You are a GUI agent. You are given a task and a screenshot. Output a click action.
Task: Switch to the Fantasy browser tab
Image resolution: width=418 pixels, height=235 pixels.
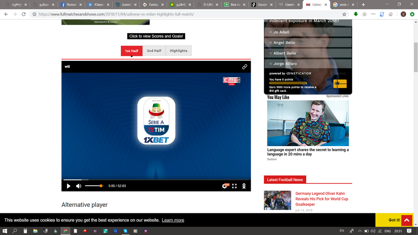(x=153, y=4)
